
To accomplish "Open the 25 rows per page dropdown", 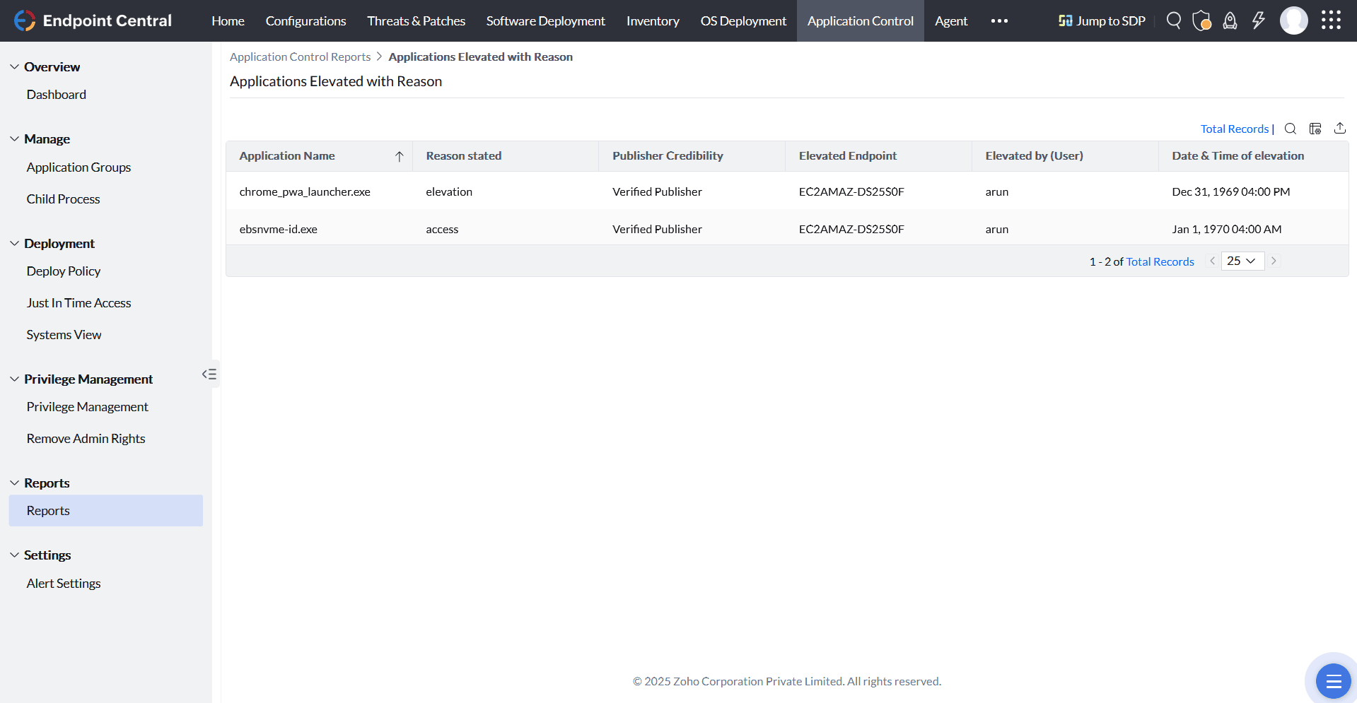I will pos(1242,261).
